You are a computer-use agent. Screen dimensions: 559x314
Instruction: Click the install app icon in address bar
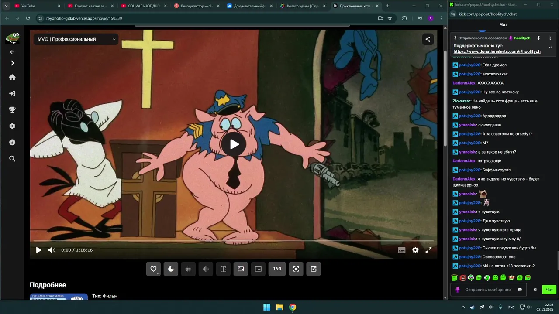click(380, 18)
